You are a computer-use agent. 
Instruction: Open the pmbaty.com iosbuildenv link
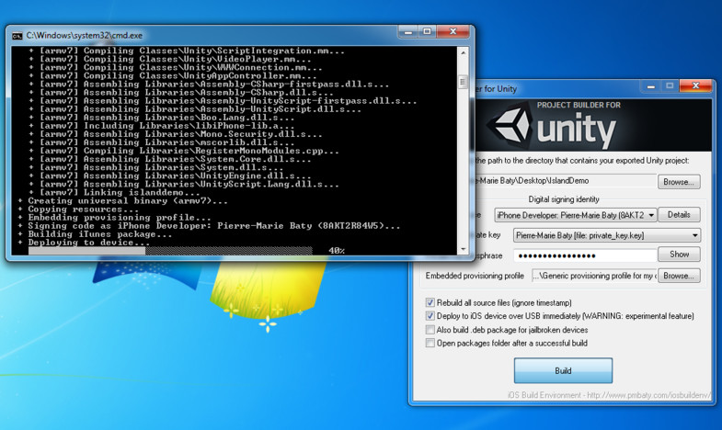(609, 395)
